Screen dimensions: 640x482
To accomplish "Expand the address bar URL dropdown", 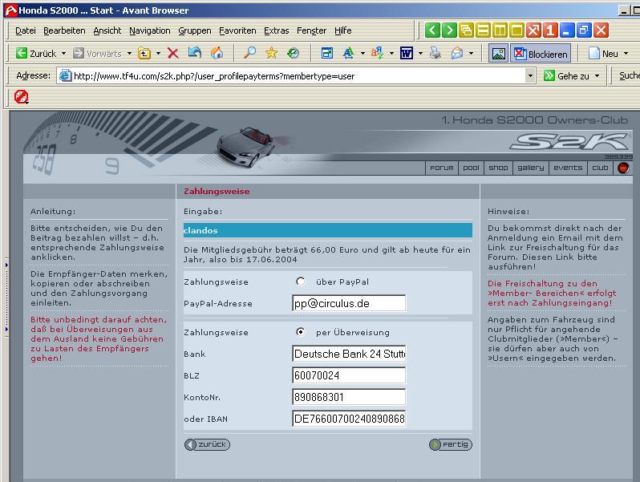I will 530,76.
